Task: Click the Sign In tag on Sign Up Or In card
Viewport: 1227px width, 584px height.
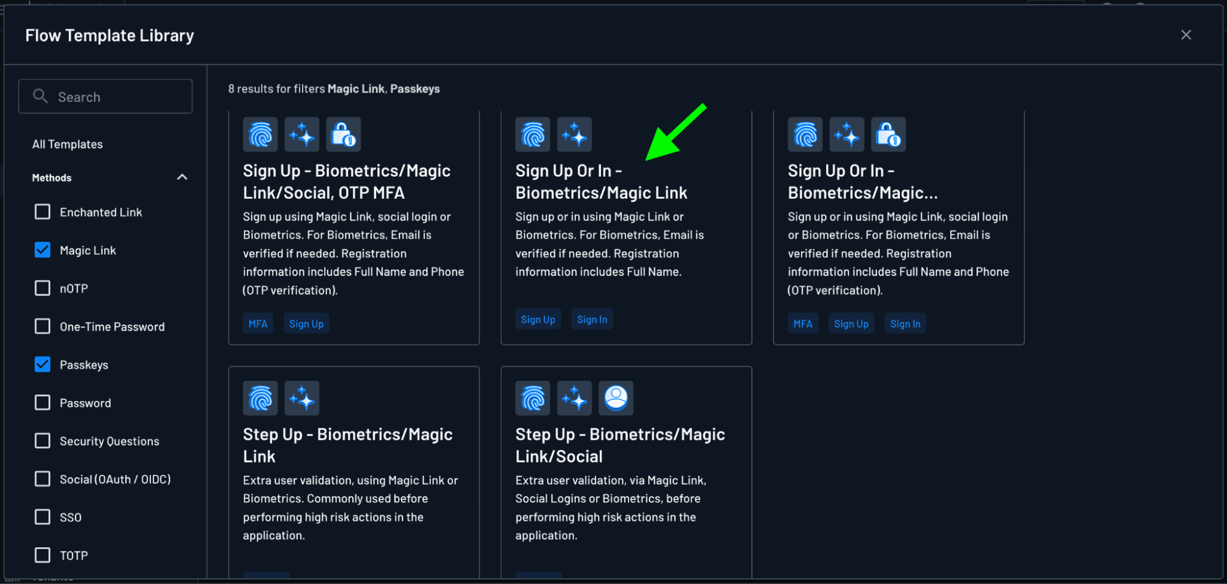Action: [591, 318]
